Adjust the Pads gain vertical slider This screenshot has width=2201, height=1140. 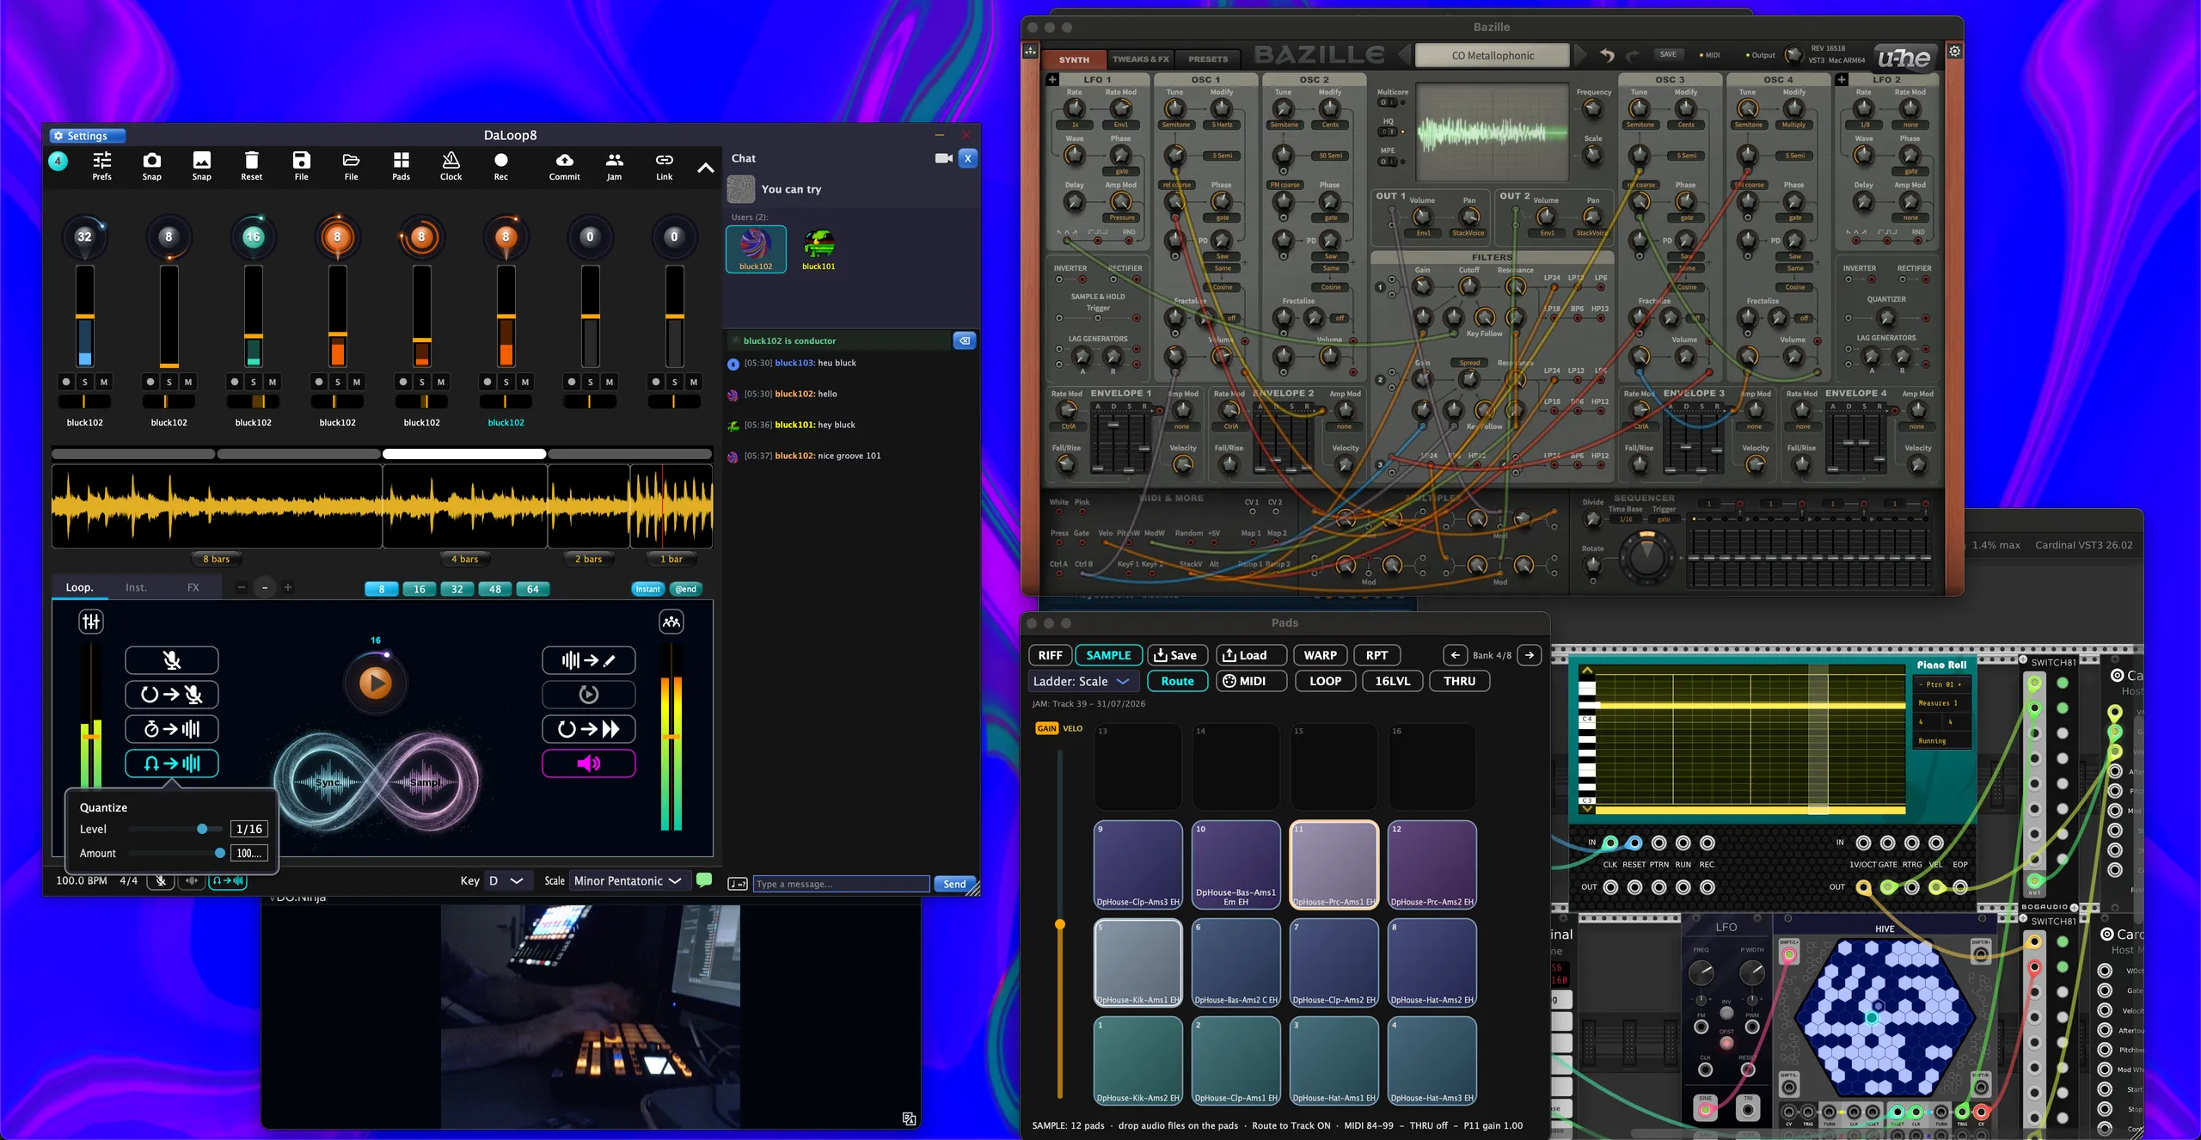(1060, 924)
